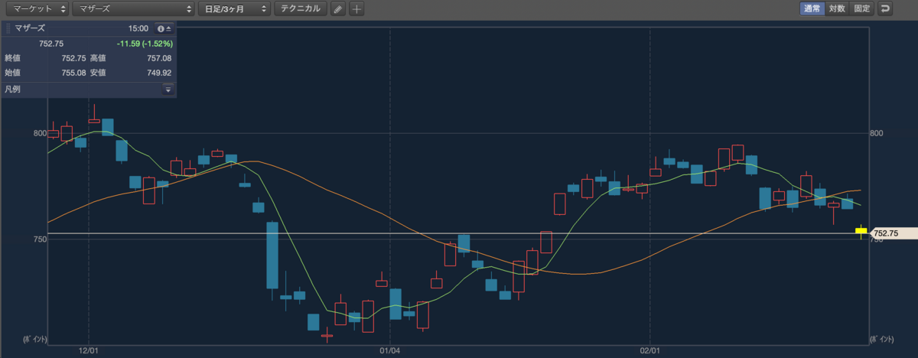This screenshot has width=918, height=358.
Task: Switch scale mode to 対数
Action: click(838, 9)
